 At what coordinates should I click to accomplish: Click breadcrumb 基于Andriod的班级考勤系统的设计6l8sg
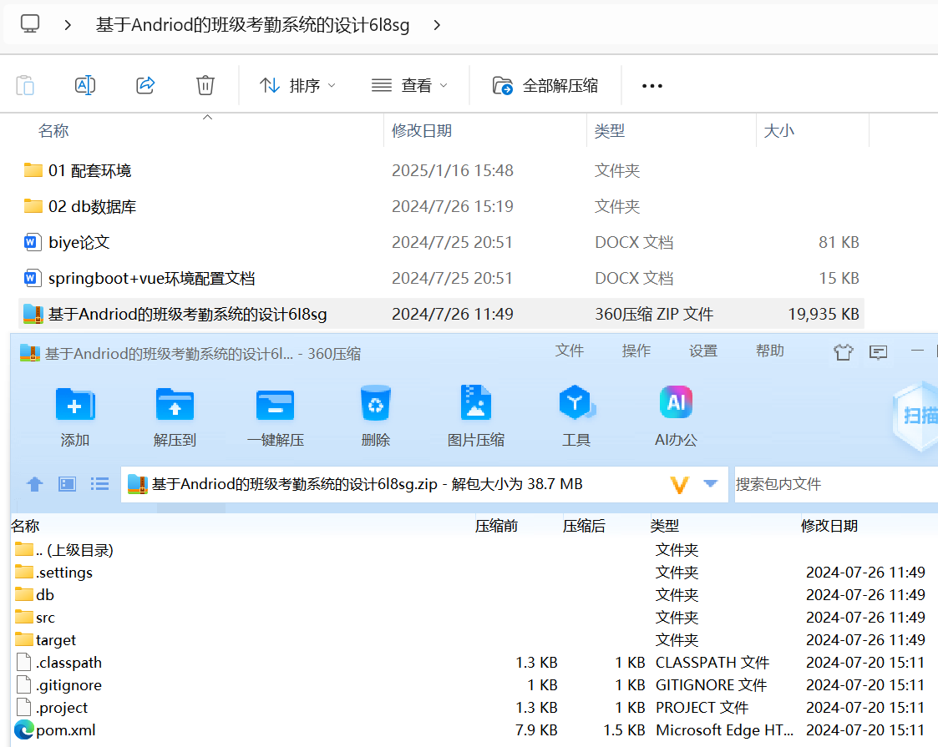252,25
